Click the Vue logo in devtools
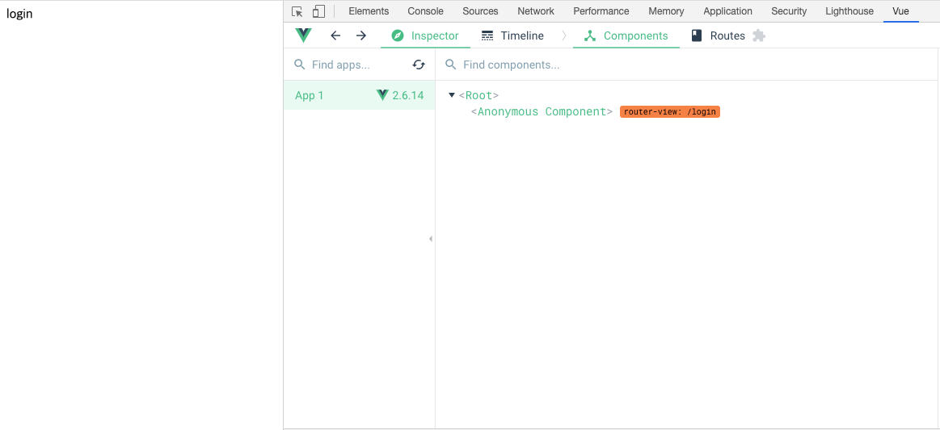This screenshot has height=430, width=940. coord(303,35)
